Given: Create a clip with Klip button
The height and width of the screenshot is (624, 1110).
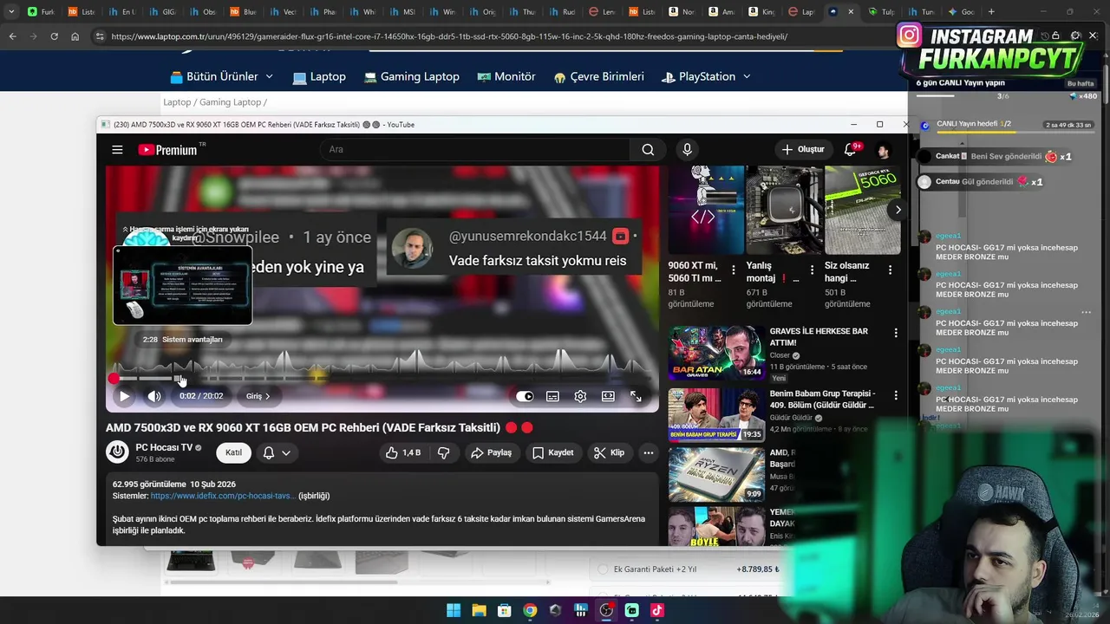Looking at the screenshot, I should 609,452.
